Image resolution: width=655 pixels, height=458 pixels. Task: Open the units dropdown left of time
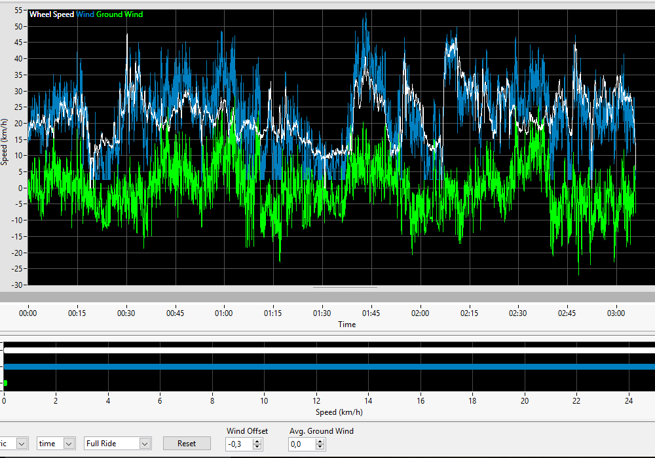click(21, 444)
